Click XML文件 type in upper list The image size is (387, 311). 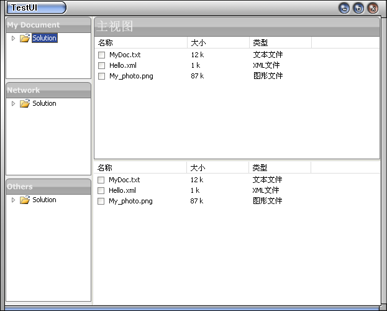coord(266,65)
